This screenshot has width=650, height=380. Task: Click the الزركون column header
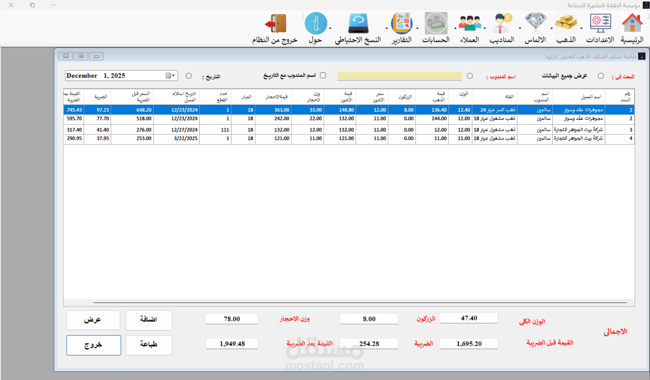402,97
